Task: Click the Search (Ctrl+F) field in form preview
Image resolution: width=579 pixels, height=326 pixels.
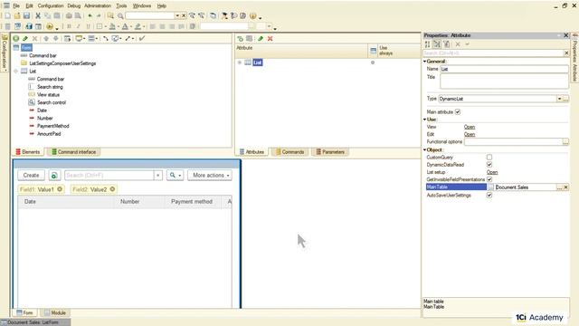Action: point(109,175)
